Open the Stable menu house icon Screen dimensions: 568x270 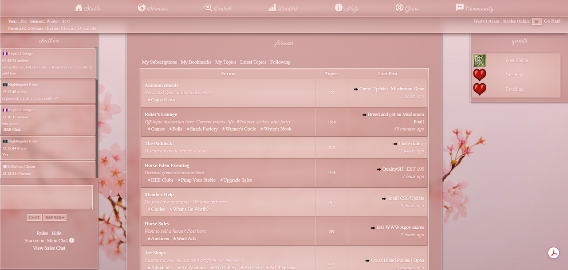pos(79,8)
